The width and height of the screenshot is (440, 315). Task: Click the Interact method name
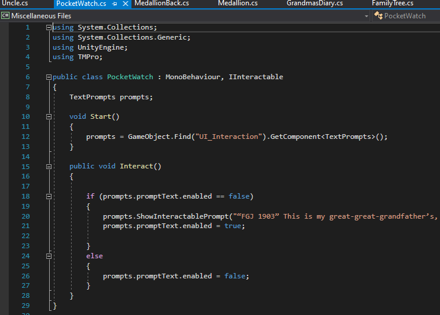point(136,166)
